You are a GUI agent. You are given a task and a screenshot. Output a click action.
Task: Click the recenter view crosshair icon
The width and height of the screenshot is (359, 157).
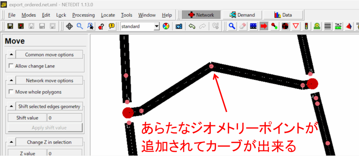(x=69, y=26)
